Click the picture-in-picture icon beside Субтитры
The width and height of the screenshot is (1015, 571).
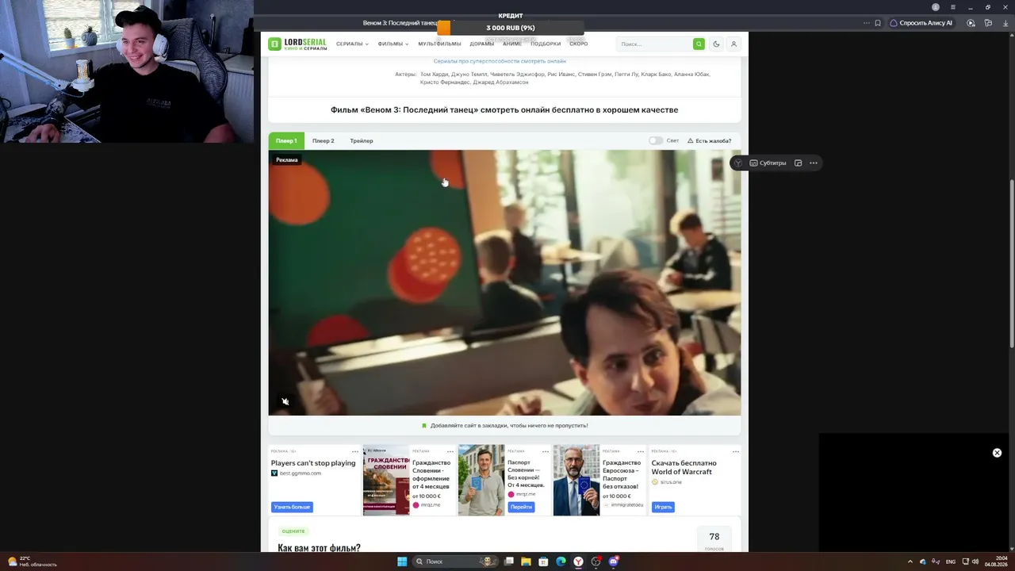pyautogui.click(x=799, y=163)
